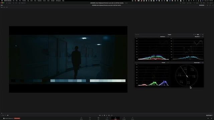Image resolution: width=214 pixels, height=120 pixels.
Task: Switch to the Media page
Action: click(x=81, y=118)
